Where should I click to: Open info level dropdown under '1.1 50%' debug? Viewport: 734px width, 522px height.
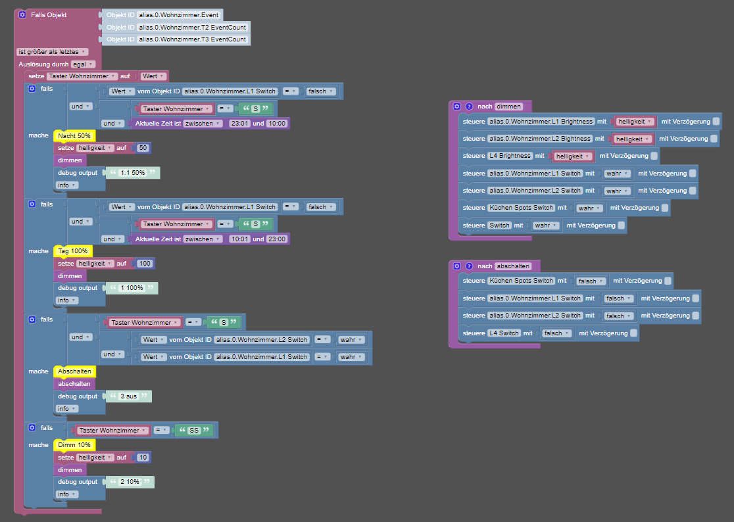(x=66, y=185)
